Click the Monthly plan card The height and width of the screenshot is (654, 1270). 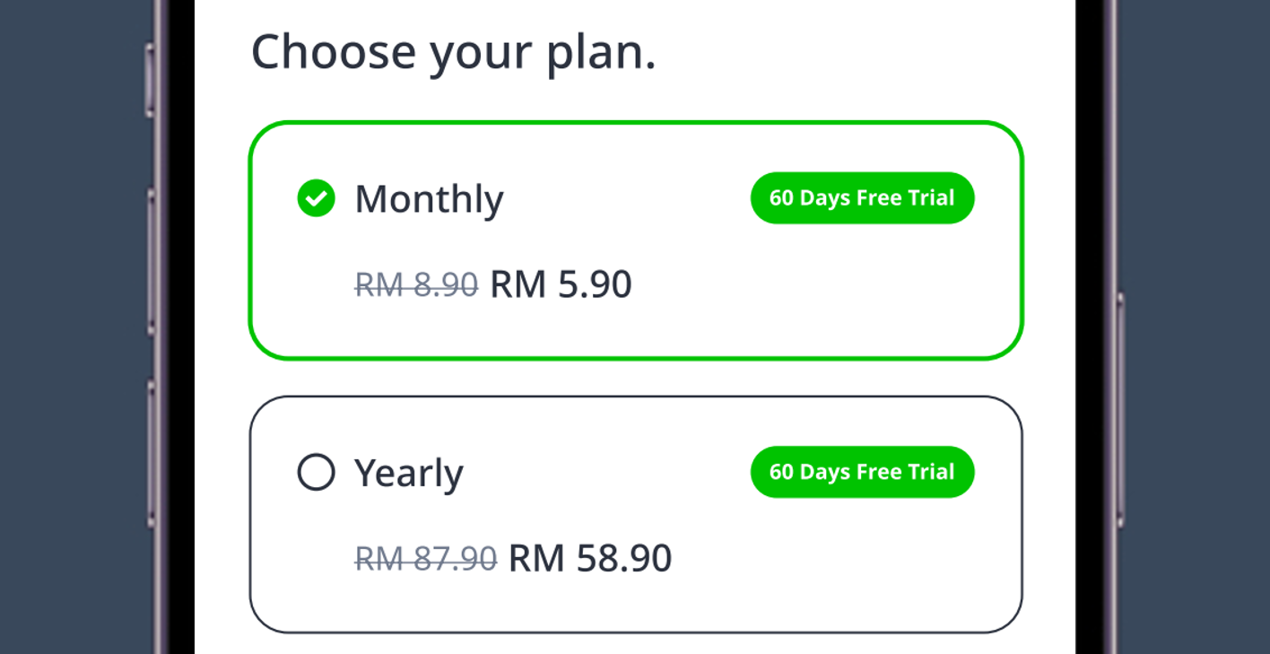pos(637,238)
